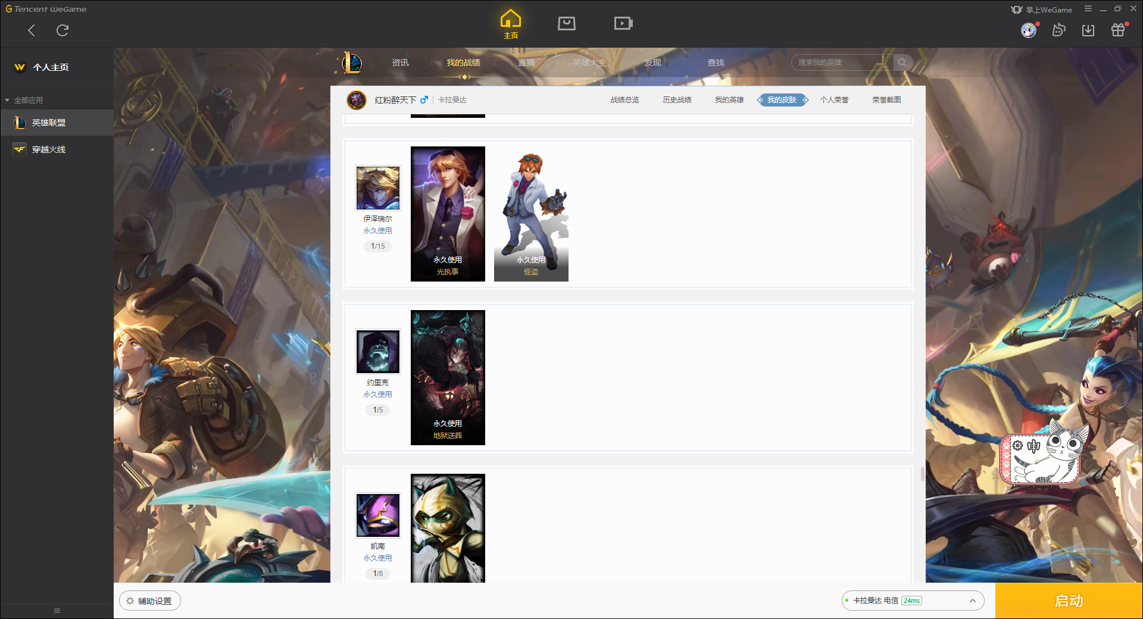The image size is (1143, 619).
Task: Open the gift box icon
Action: (x=1118, y=30)
